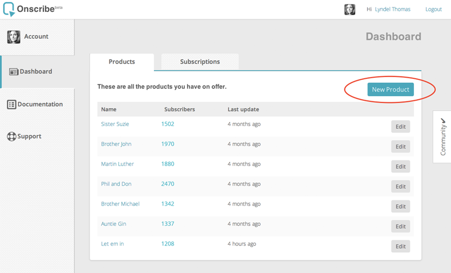Open the Dashboard sidebar label
The width and height of the screenshot is (451, 273).
coord(36,71)
